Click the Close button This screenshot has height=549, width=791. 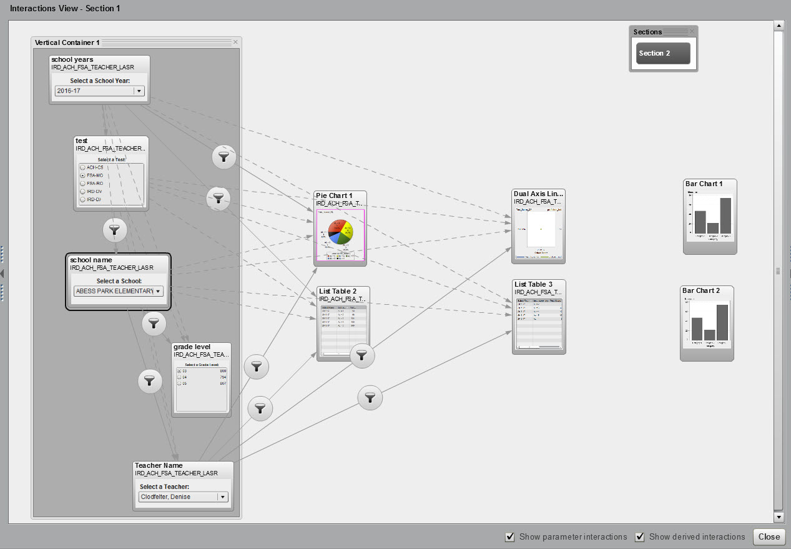[x=769, y=537]
